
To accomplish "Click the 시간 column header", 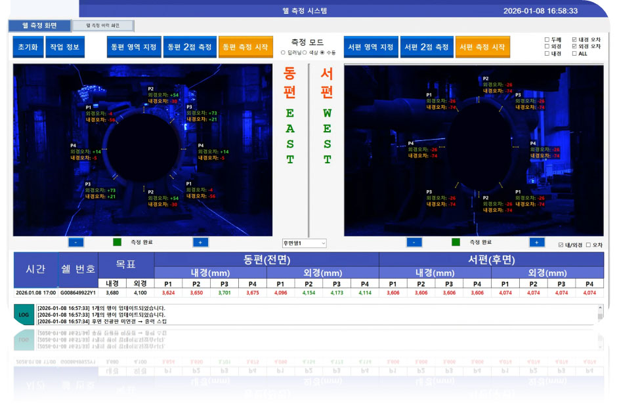I will 36,269.
